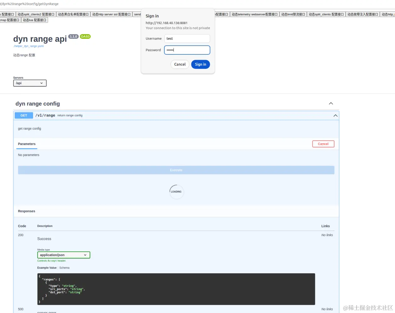Open the 动态limit限流接口 tab

(293, 14)
